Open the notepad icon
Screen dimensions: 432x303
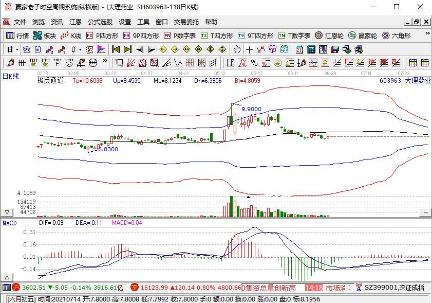(x=323, y=50)
